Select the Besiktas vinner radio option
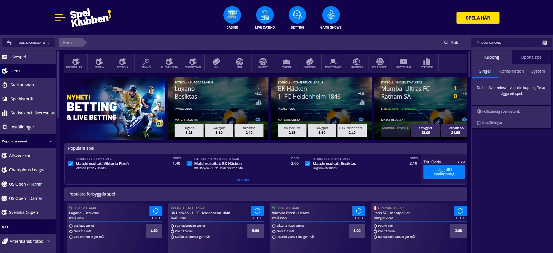This screenshot has height=253, width=553. point(71,226)
